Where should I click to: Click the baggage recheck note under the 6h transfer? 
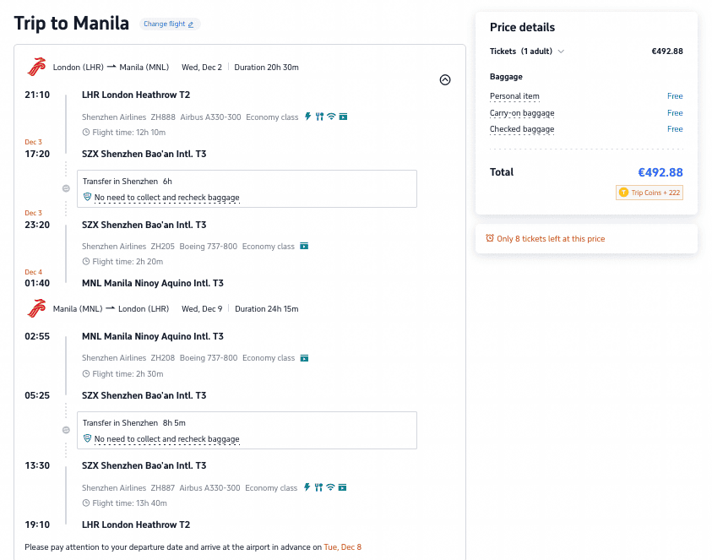tap(166, 198)
